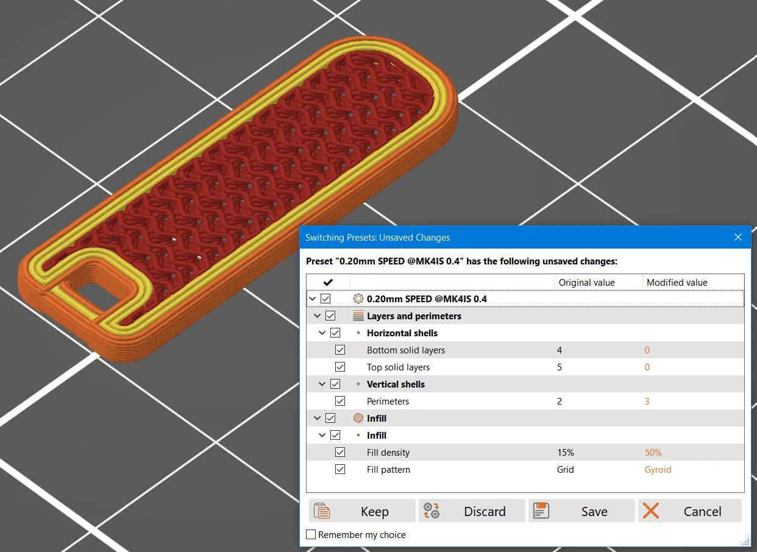Image resolution: width=757 pixels, height=552 pixels.
Task: Click the Save button label
Action: 594,512
